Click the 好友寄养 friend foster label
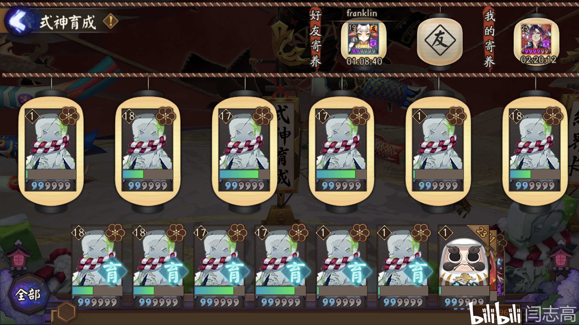 315,39
